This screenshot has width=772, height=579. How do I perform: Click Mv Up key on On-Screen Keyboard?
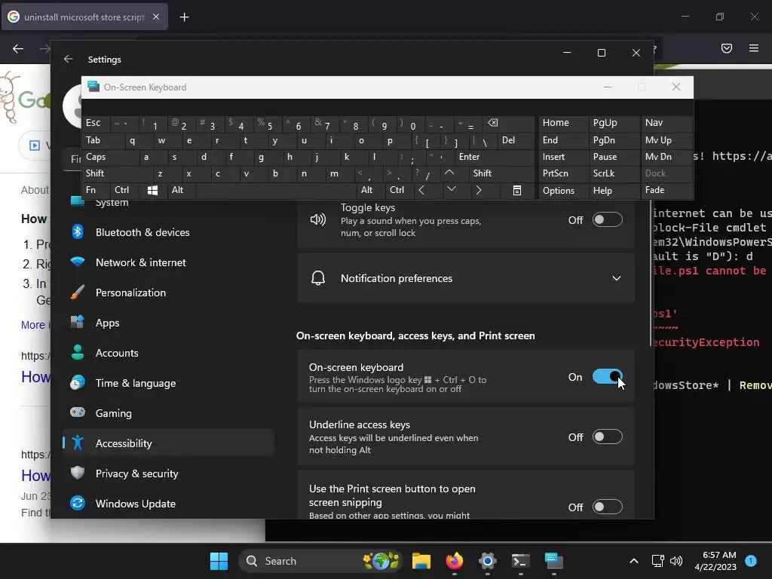coord(666,140)
